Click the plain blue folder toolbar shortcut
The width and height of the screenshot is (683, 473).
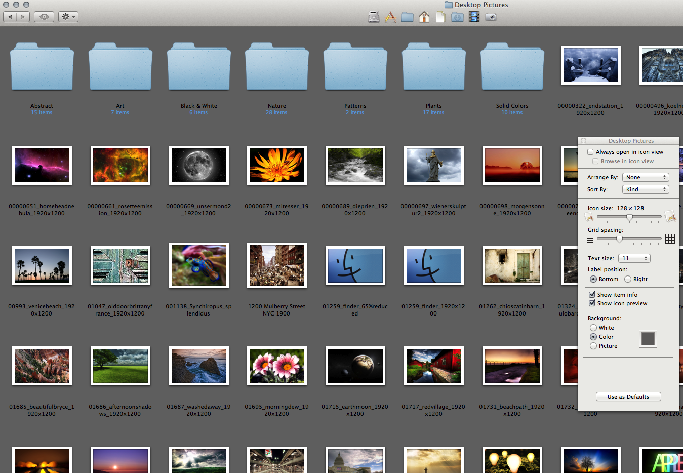[x=407, y=17]
